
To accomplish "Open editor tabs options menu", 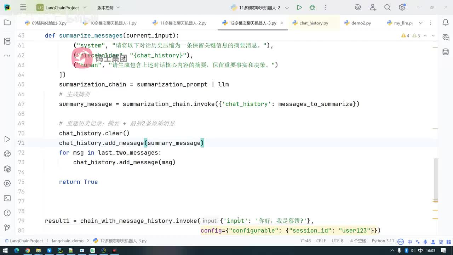I will 431,23.
